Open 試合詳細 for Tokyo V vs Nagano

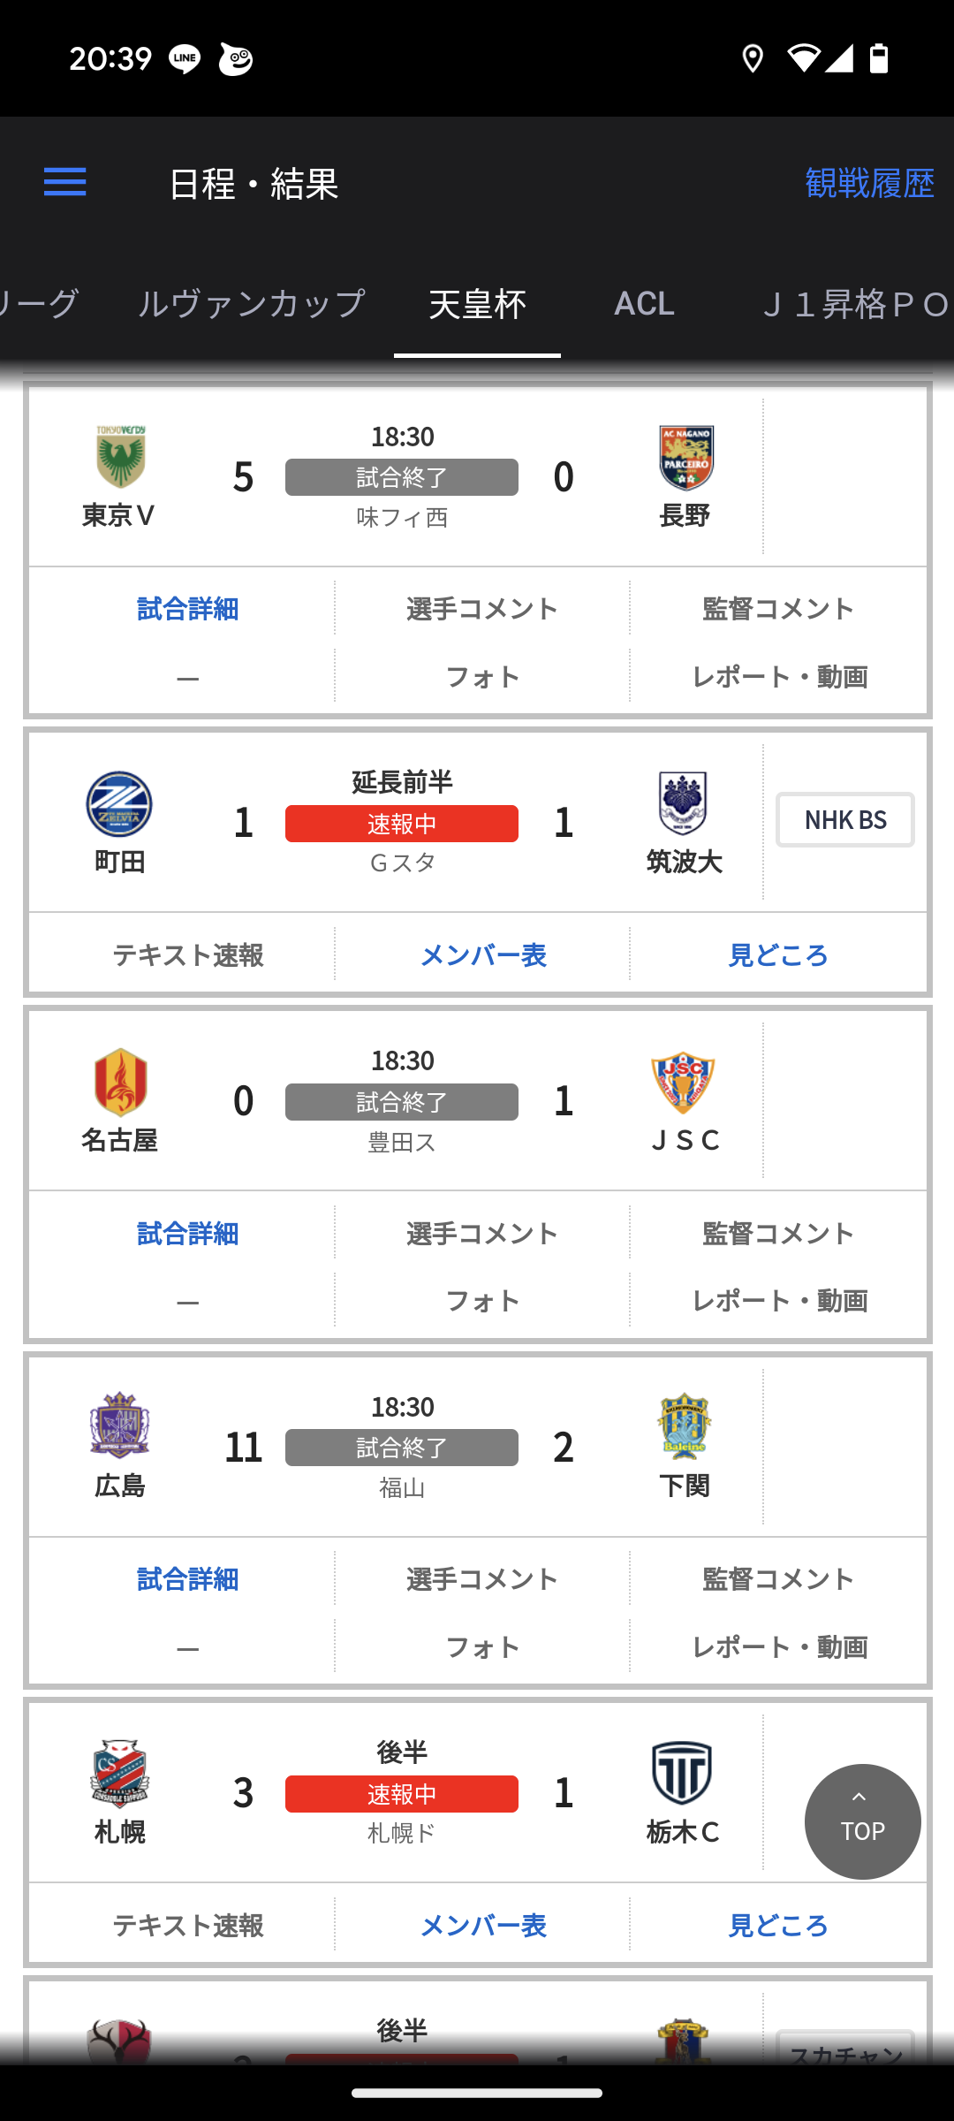[187, 609]
